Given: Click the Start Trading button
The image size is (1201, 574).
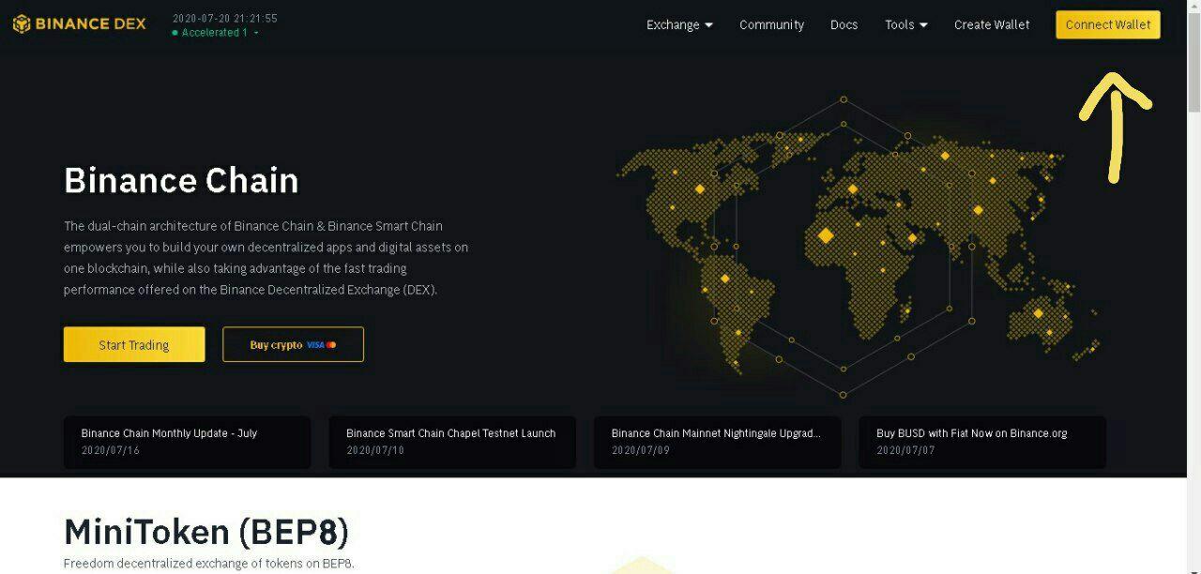Looking at the screenshot, I should (134, 344).
